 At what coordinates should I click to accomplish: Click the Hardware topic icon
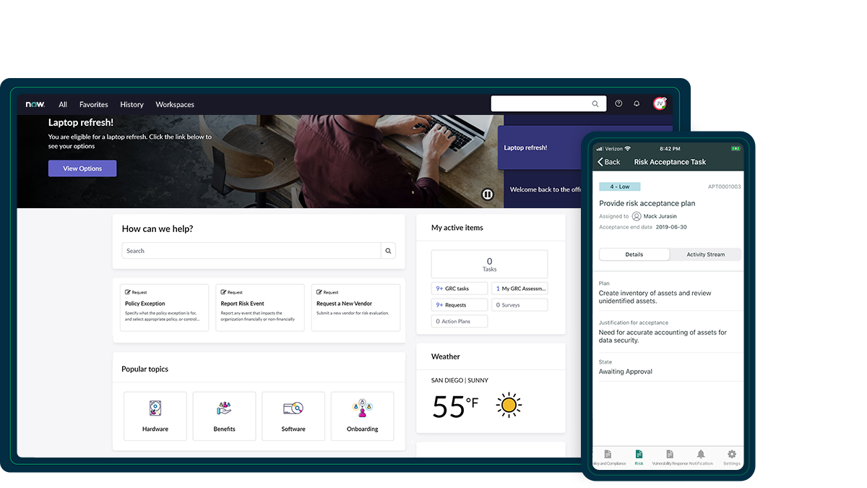(x=155, y=408)
